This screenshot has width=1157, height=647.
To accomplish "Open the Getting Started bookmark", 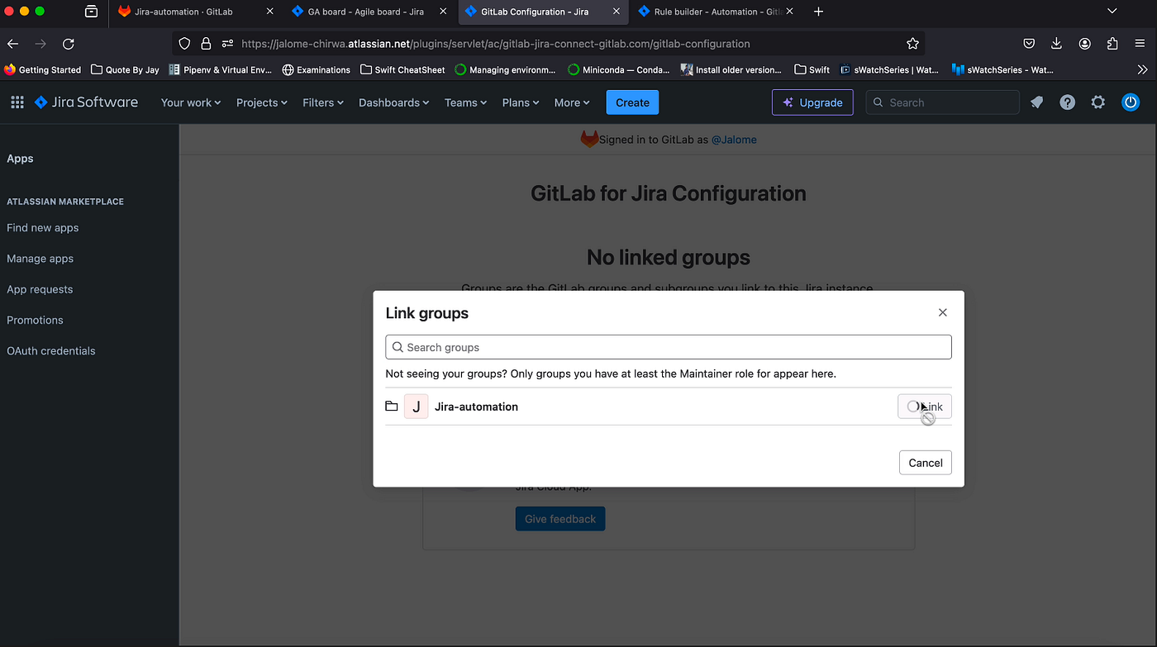I will pyautogui.click(x=43, y=69).
